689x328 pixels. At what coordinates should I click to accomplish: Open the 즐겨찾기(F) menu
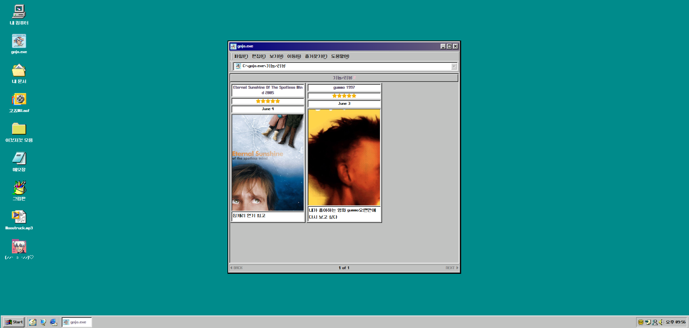point(316,56)
